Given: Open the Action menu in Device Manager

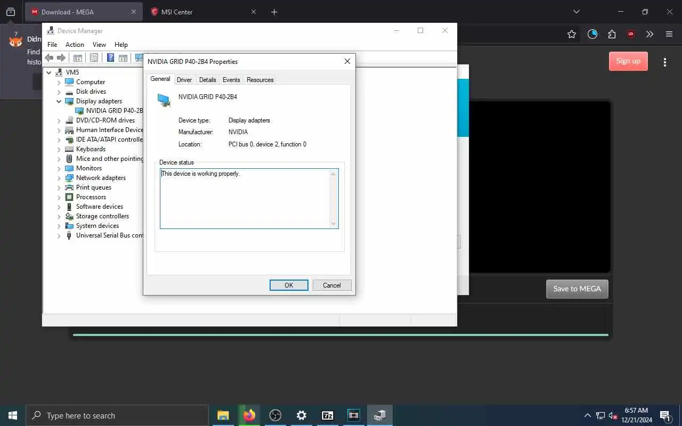Looking at the screenshot, I should coord(75,45).
